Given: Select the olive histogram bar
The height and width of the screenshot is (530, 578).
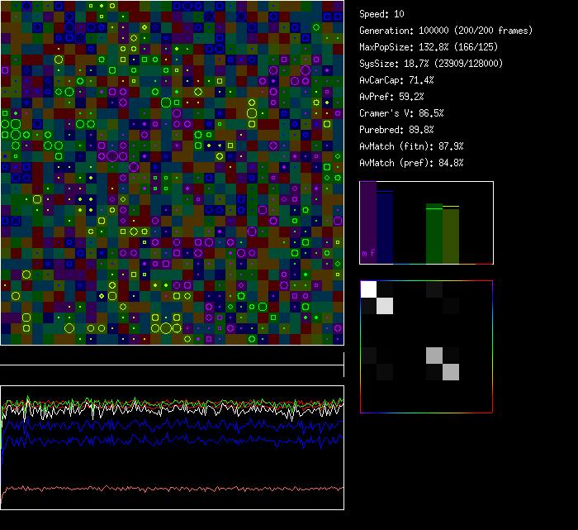Looking at the screenshot, I should [451, 236].
